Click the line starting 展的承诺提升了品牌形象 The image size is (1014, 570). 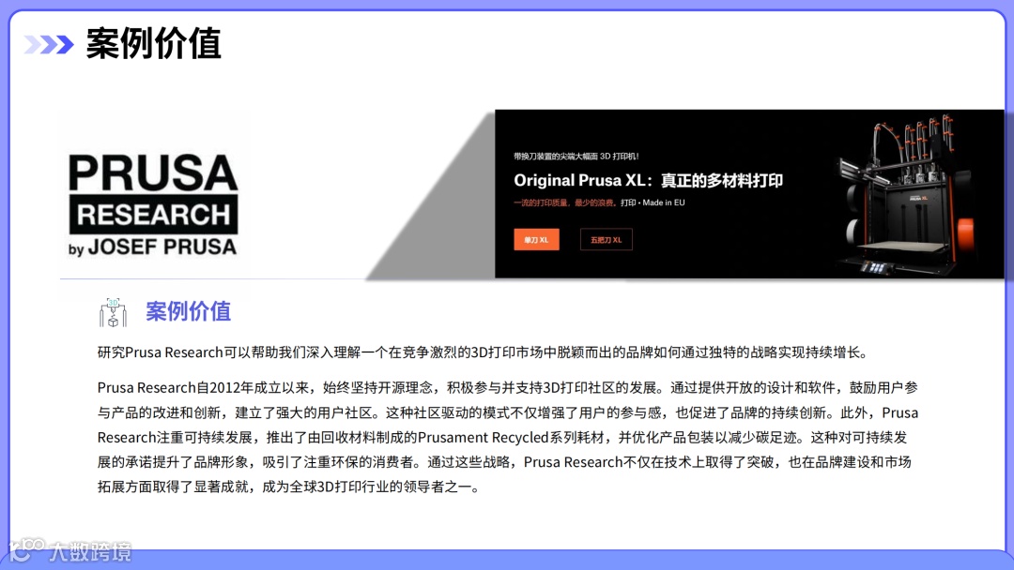coord(504,462)
